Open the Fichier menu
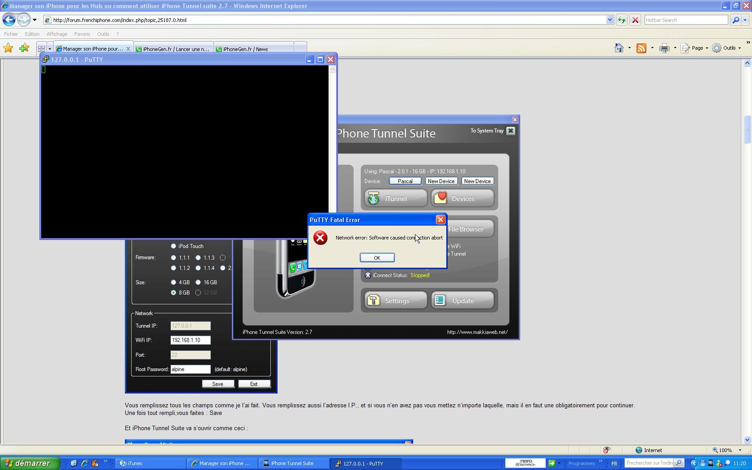752x470 pixels. [x=11, y=34]
